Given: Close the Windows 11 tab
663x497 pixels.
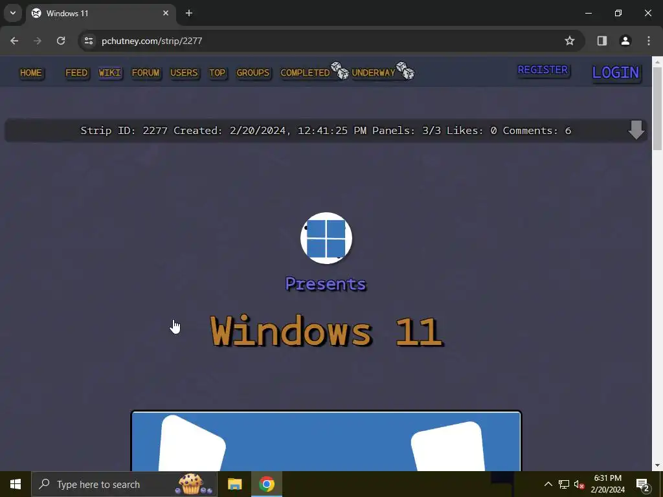Looking at the screenshot, I should tap(166, 13).
